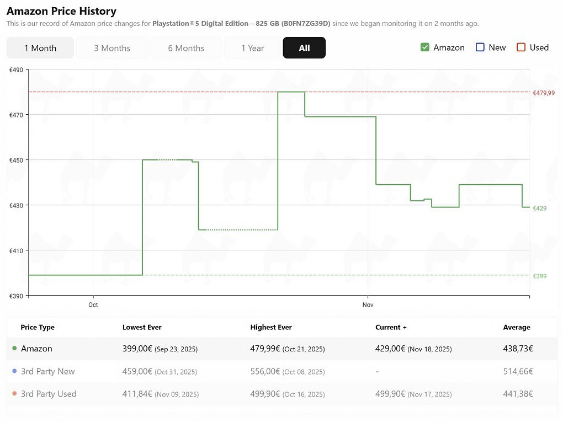The height and width of the screenshot is (422, 563).
Task: Switch to the 6 Months tab
Action: click(186, 48)
